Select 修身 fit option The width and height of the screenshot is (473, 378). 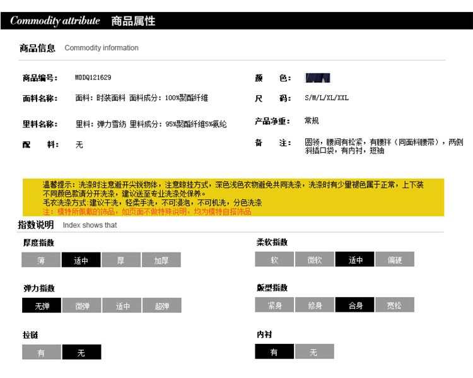click(315, 305)
